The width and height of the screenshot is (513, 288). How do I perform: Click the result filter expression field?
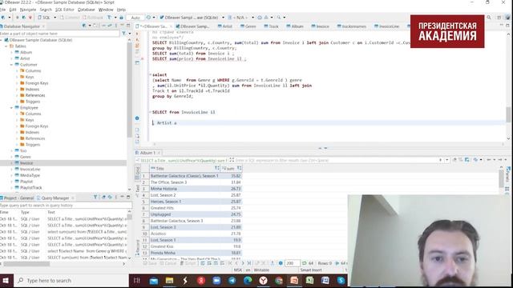(x=336, y=160)
